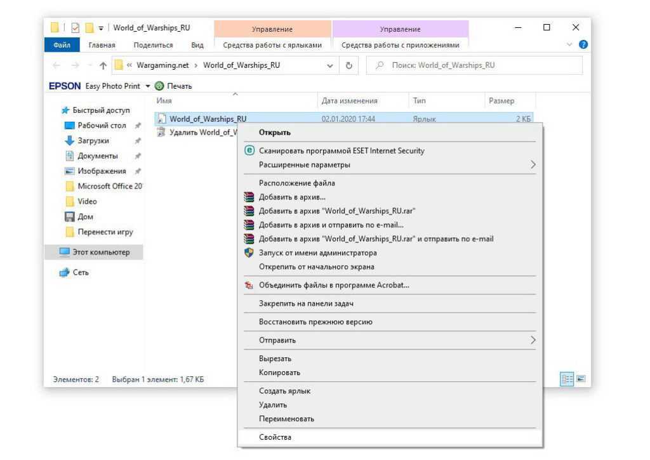Screen dimensions: 650x460
Task: Click the Epson Print green icon
Action: (159, 86)
